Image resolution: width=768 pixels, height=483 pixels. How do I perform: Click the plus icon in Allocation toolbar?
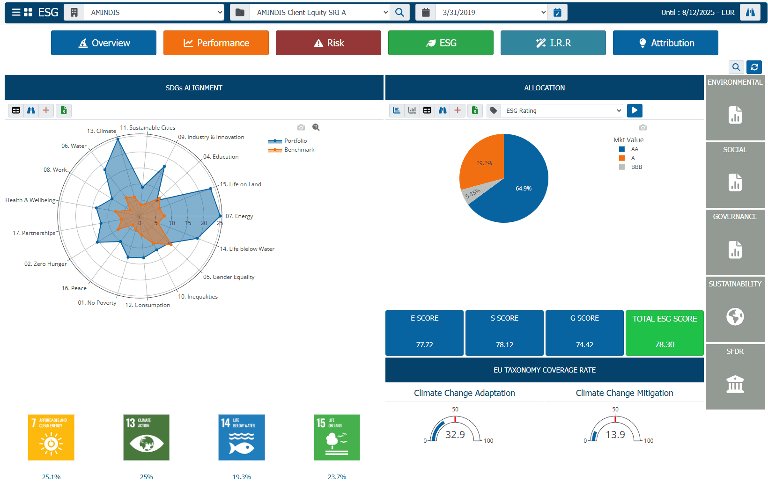(458, 110)
